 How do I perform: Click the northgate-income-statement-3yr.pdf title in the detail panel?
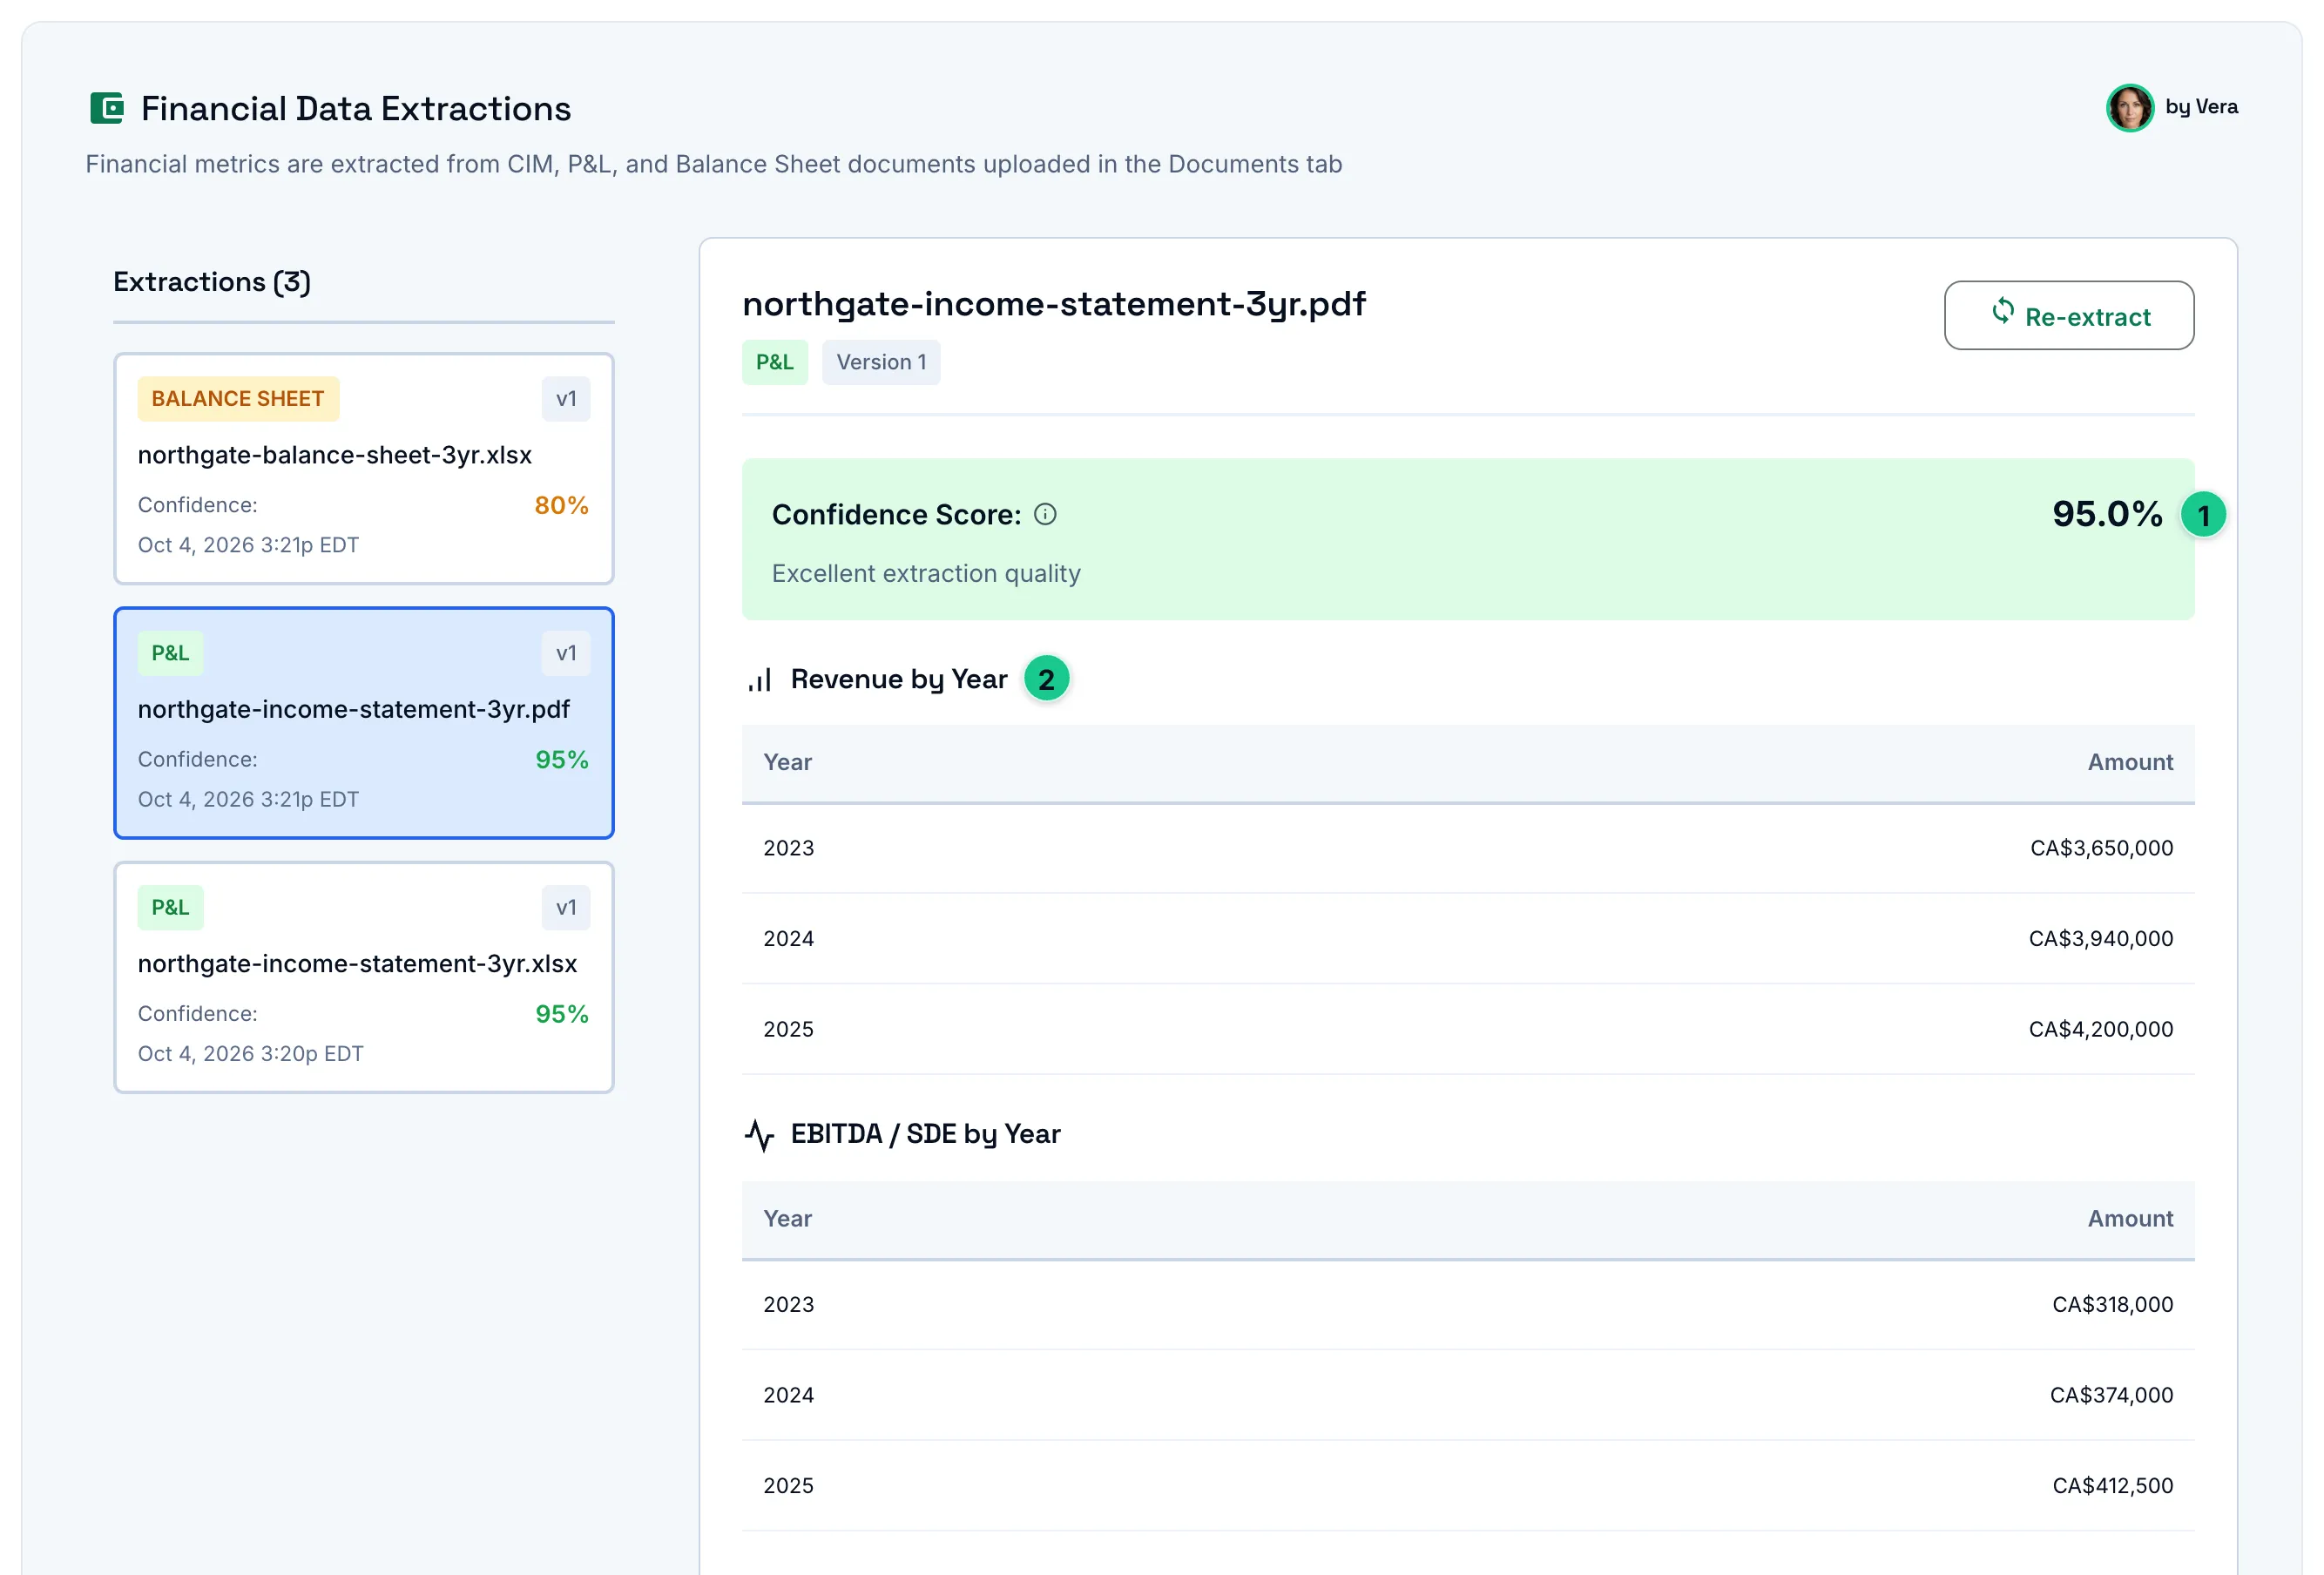coord(1054,303)
